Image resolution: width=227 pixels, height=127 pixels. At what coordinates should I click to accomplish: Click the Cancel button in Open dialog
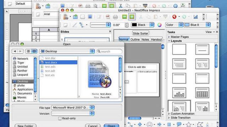point(93,126)
